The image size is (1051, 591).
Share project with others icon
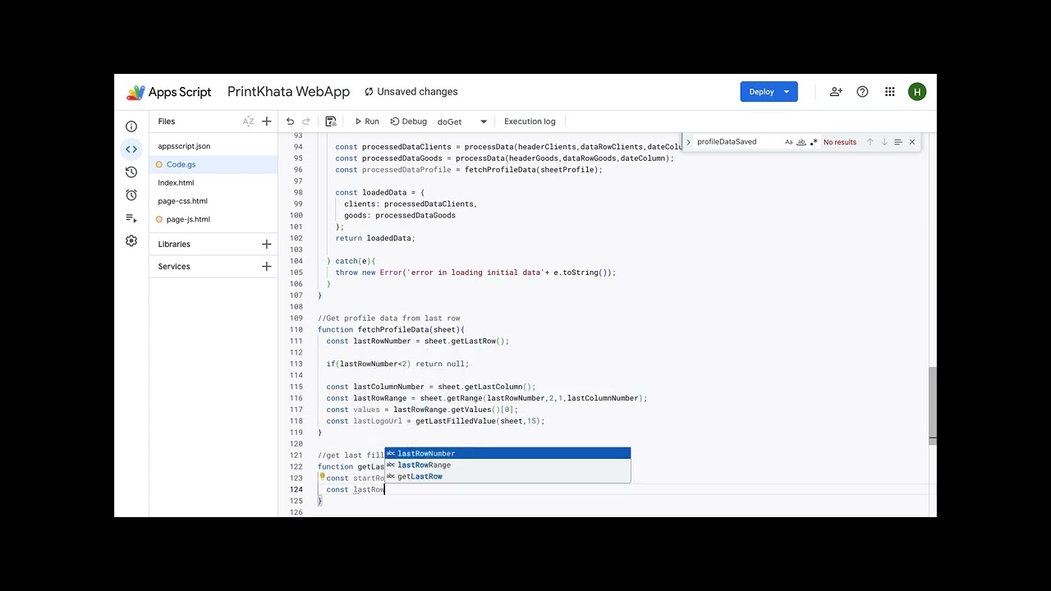click(x=836, y=92)
